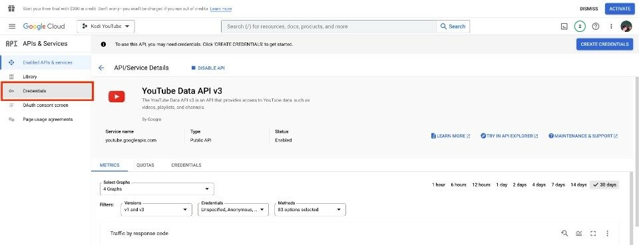Open the Kodi YouTube project selector
The width and height of the screenshot is (639, 245).
(106, 27)
